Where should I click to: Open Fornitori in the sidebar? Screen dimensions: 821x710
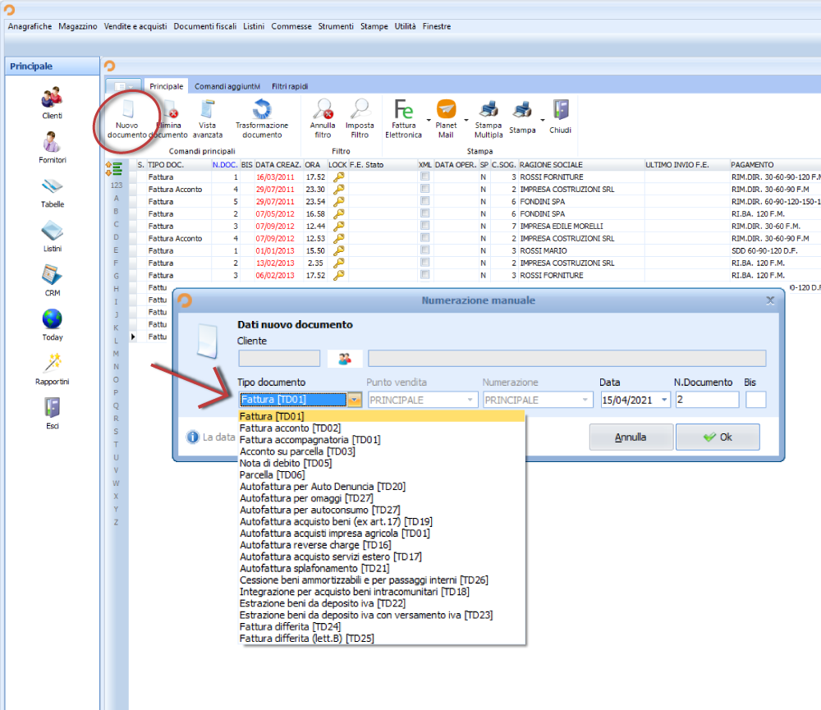(52, 147)
